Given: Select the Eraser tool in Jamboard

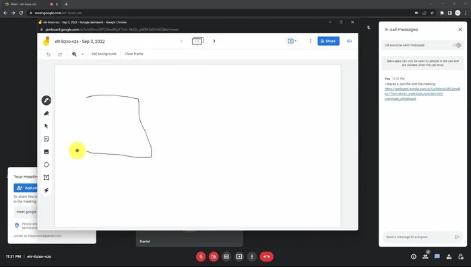Looking at the screenshot, I should [x=46, y=113].
